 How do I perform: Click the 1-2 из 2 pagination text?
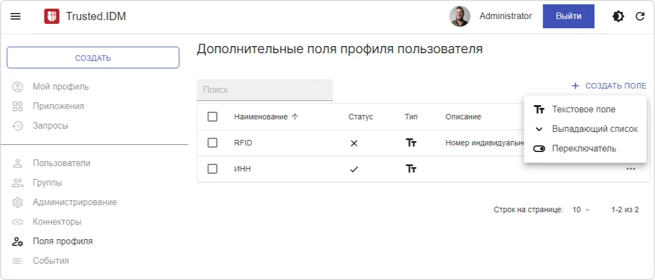(x=625, y=209)
